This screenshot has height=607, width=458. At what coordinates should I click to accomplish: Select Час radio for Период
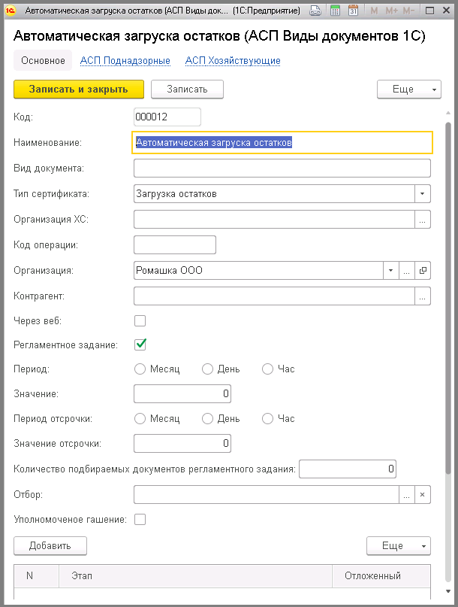(x=267, y=369)
